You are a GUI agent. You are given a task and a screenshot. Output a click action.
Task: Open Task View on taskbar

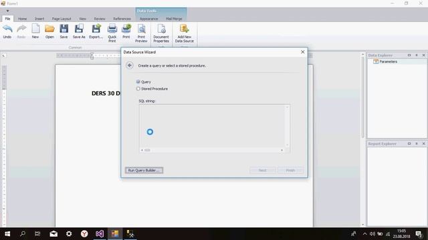click(x=37, y=234)
